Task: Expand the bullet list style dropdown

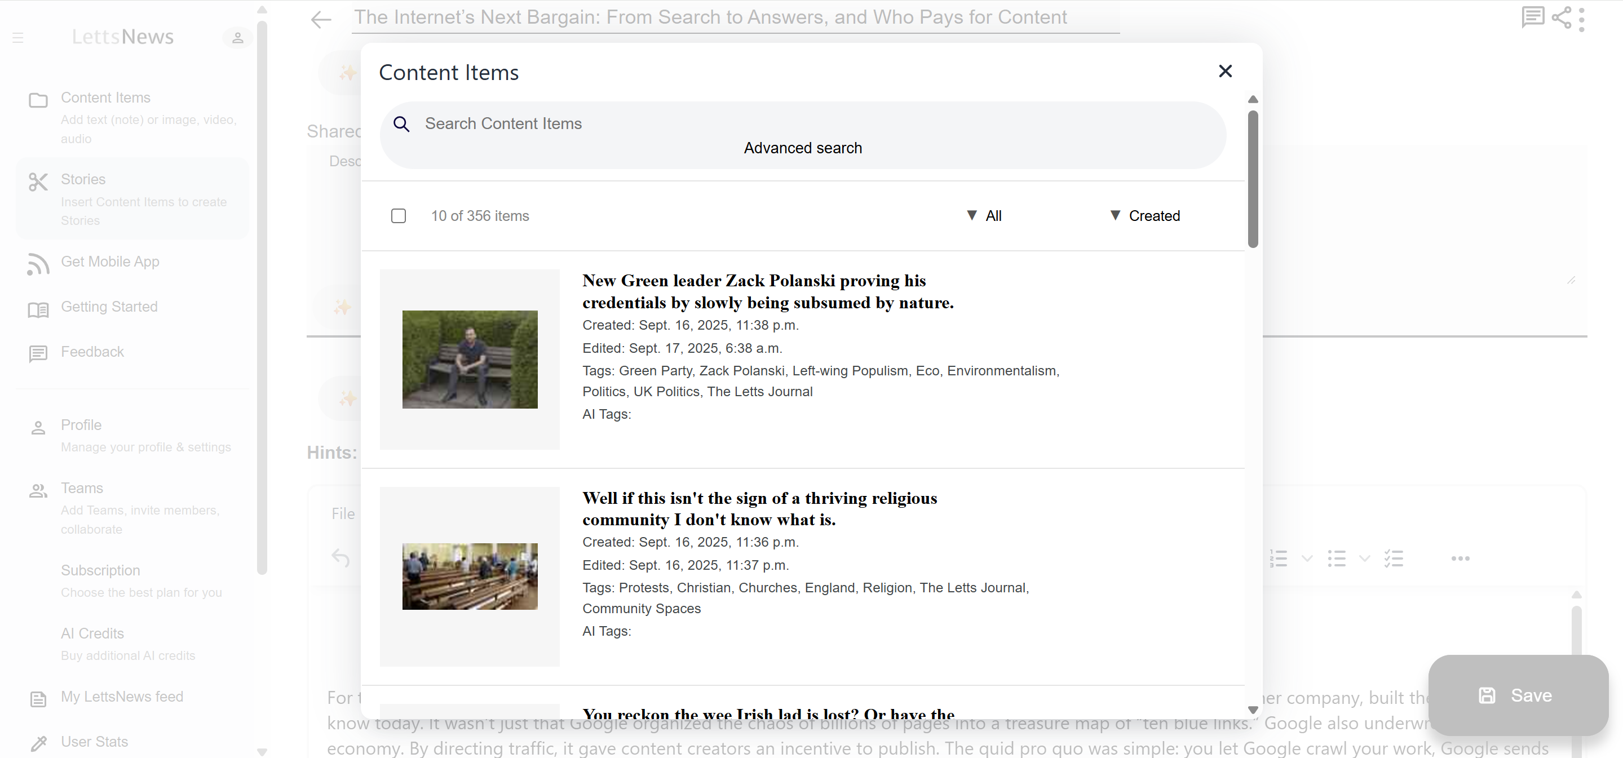Action: (x=1365, y=558)
